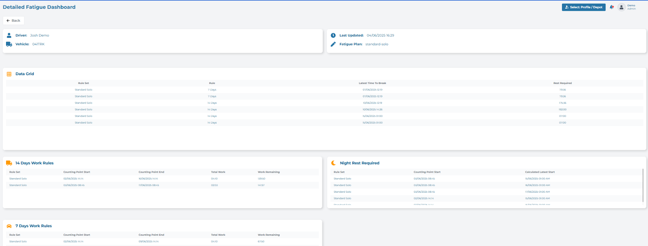Click the Data Grid heading

(25, 74)
